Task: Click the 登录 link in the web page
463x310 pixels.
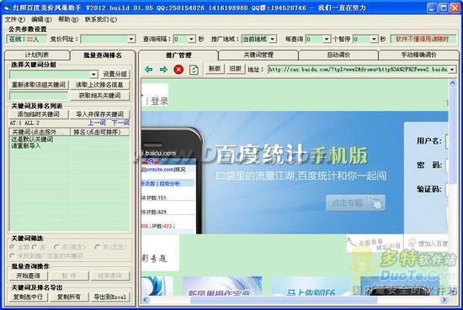Action: 159,102
